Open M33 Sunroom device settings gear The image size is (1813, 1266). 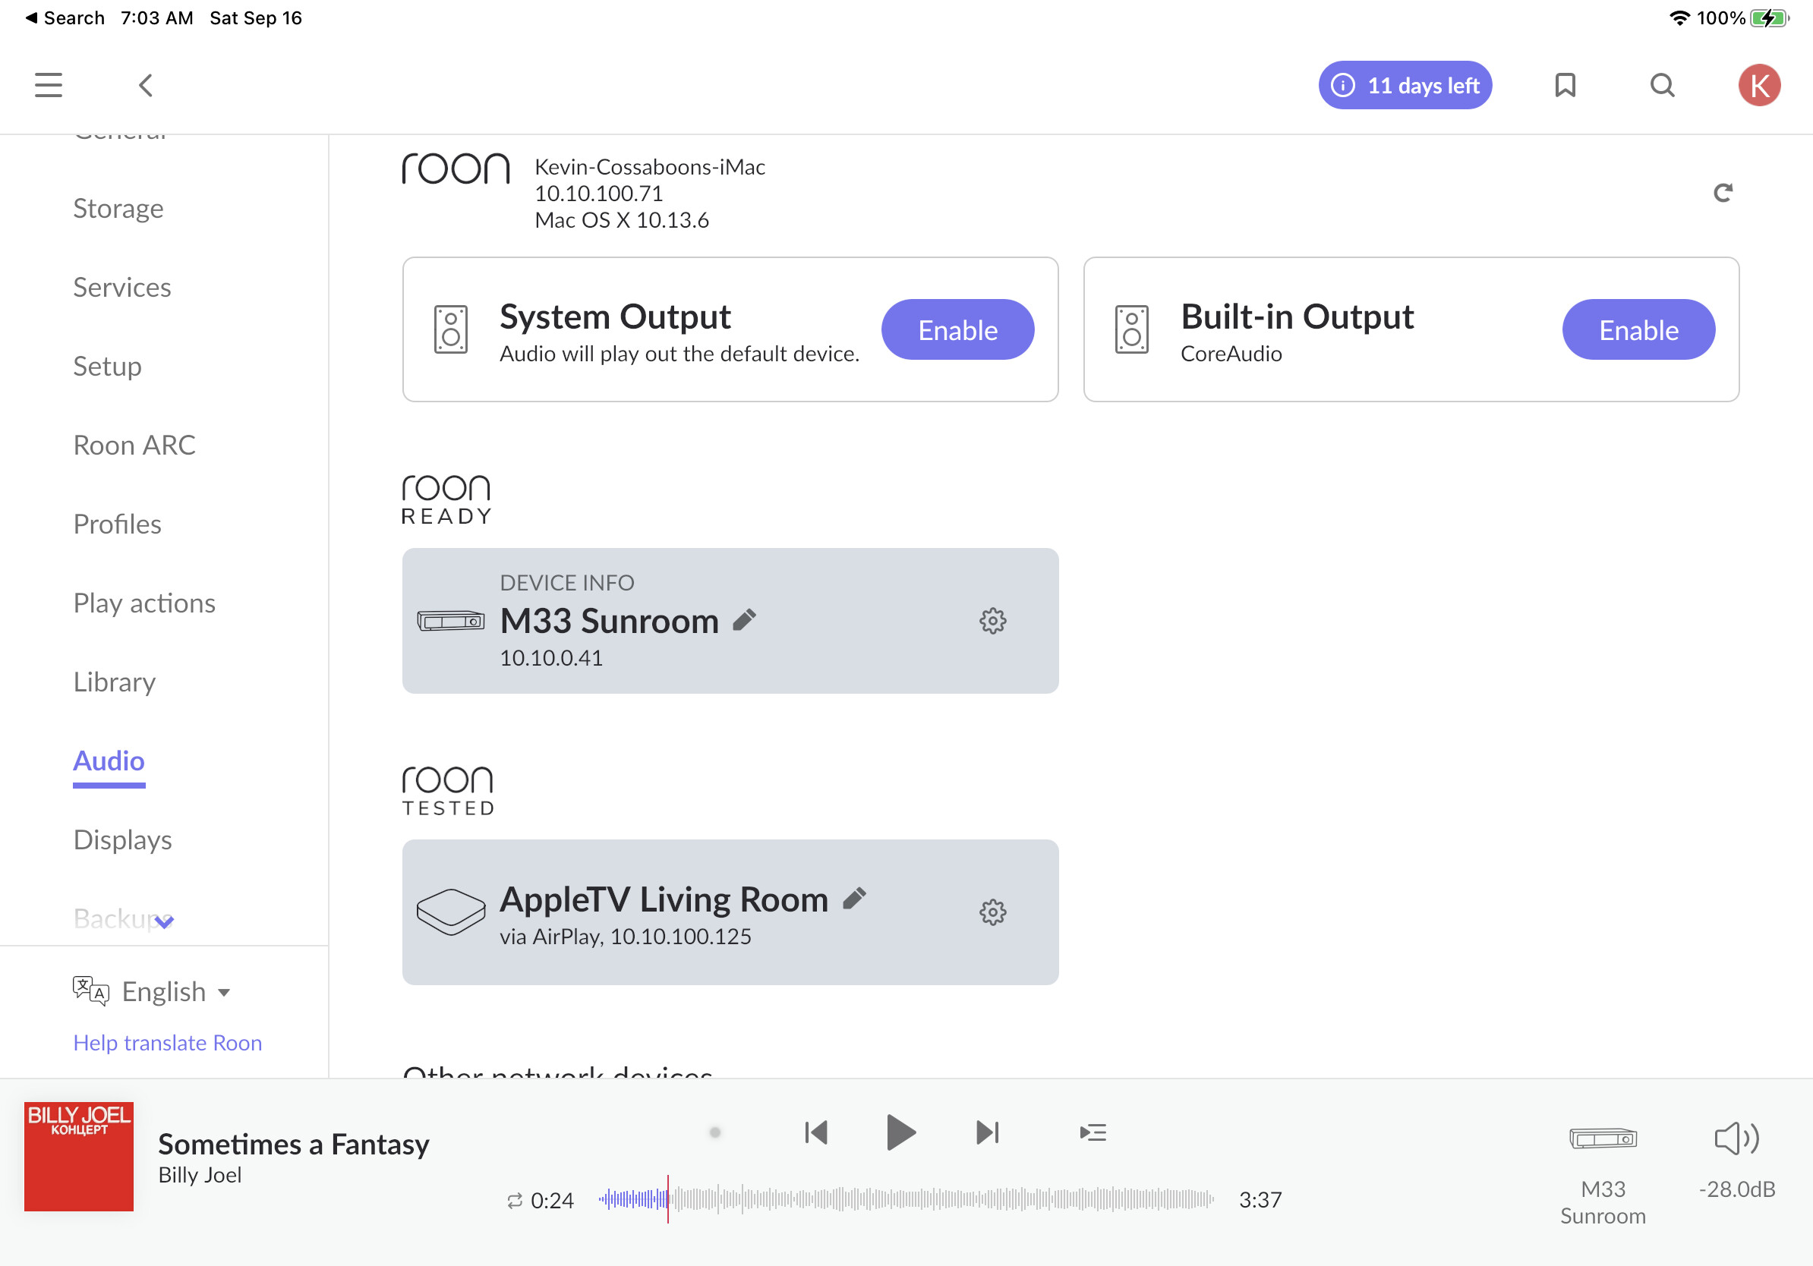click(992, 621)
